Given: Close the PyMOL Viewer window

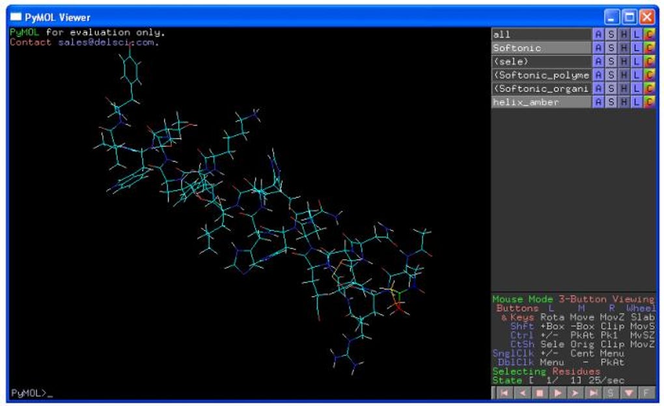Looking at the screenshot, I should pyautogui.click(x=646, y=17).
